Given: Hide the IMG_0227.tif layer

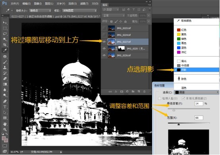Looking at the screenshot, I should (104, 42).
